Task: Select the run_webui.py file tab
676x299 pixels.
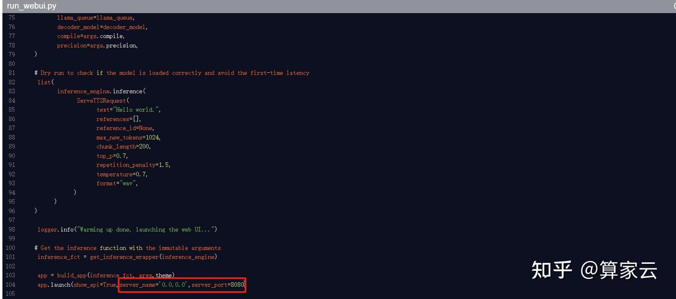Action: 31,6
